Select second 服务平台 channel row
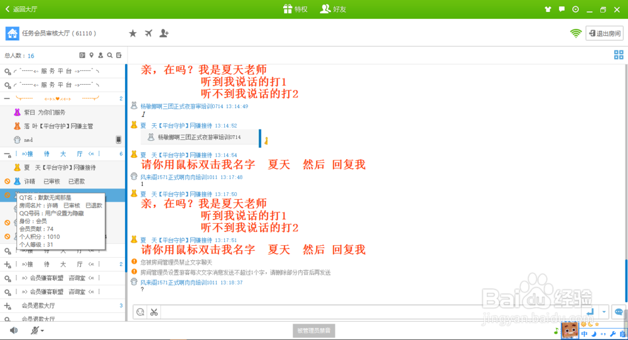The image size is (628, 340). 62,85
